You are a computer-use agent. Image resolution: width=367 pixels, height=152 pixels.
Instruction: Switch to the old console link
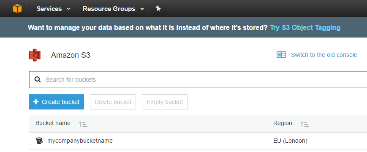(x=324, y=55)
